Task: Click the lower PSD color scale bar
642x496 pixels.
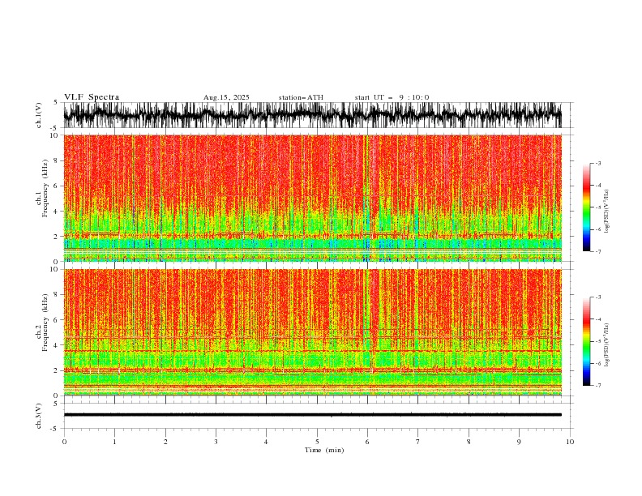Action: [586, 341]
